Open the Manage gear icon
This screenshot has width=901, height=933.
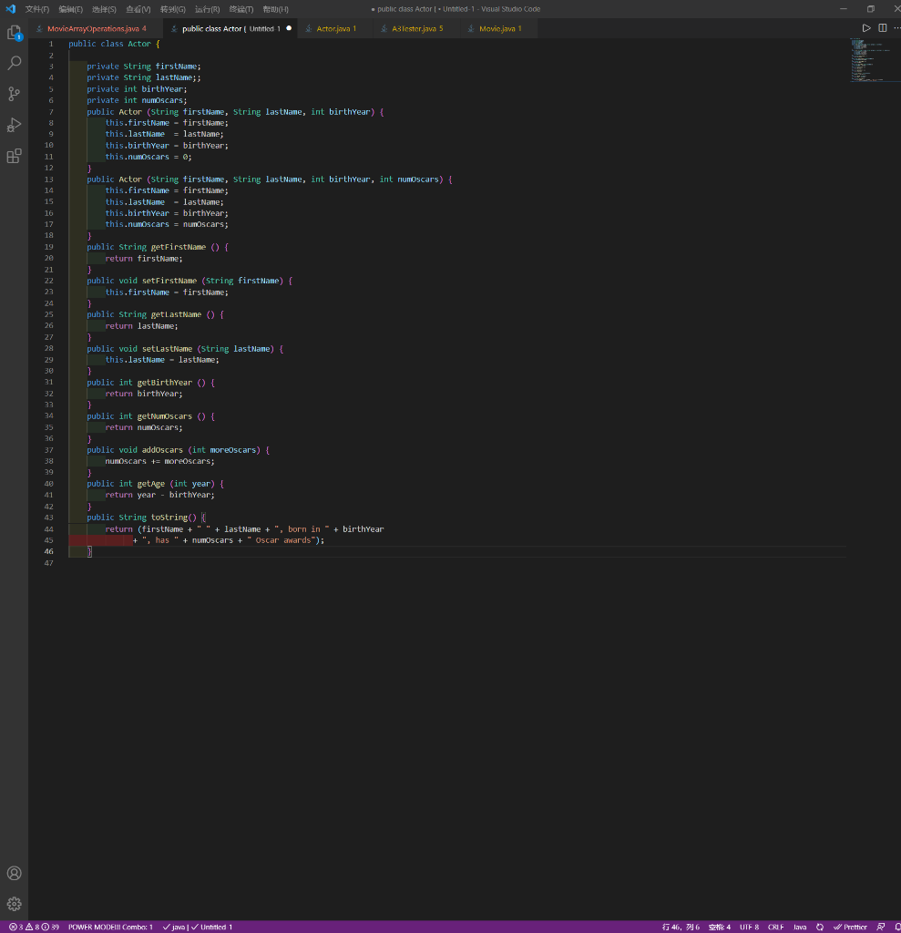14,904
